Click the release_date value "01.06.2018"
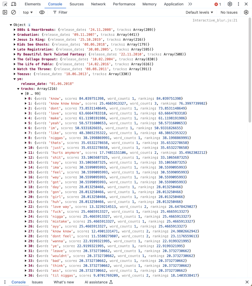Viewport: 252px width, 286px height. (61, 84)
